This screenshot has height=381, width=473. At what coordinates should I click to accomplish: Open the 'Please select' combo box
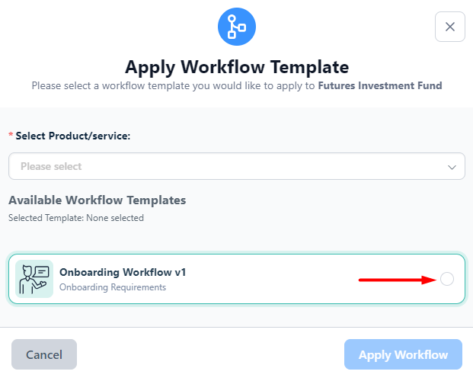(x=237, y=166)
